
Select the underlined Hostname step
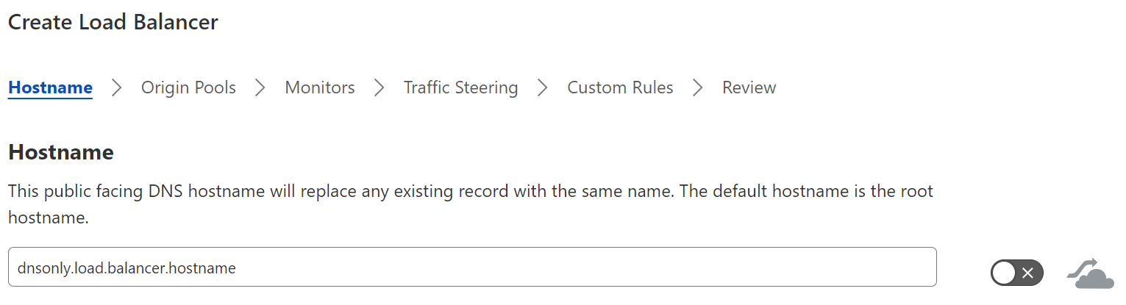tap(50, 88)
